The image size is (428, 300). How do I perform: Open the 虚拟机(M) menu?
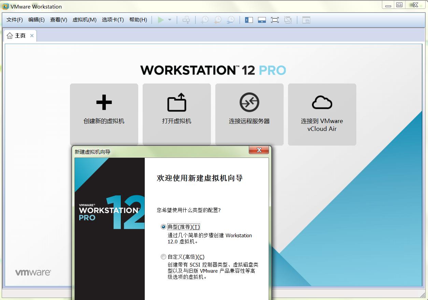click(x=84, y=20)
